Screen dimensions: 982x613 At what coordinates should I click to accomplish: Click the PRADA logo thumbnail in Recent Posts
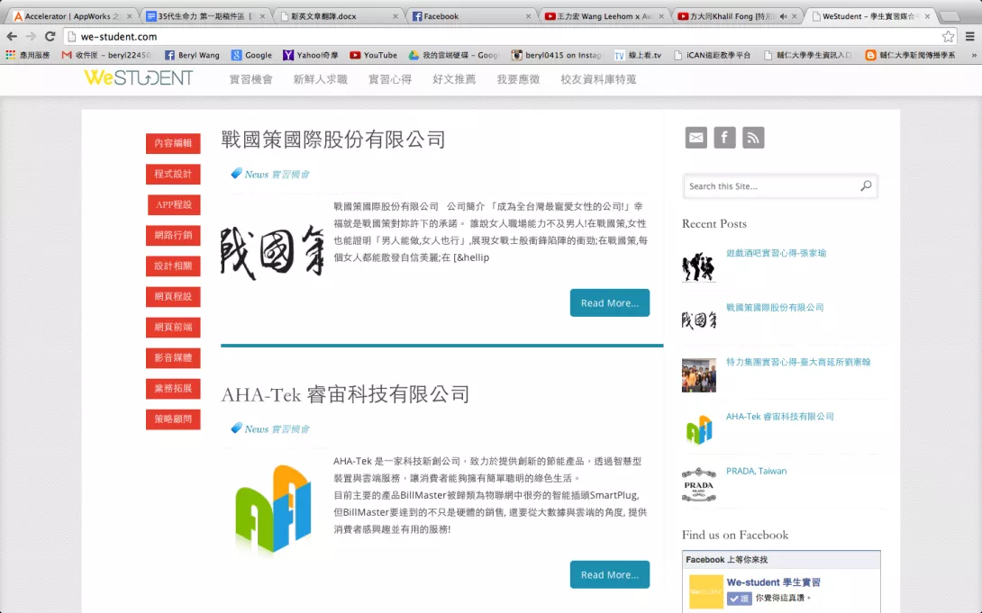pos(698,485)
